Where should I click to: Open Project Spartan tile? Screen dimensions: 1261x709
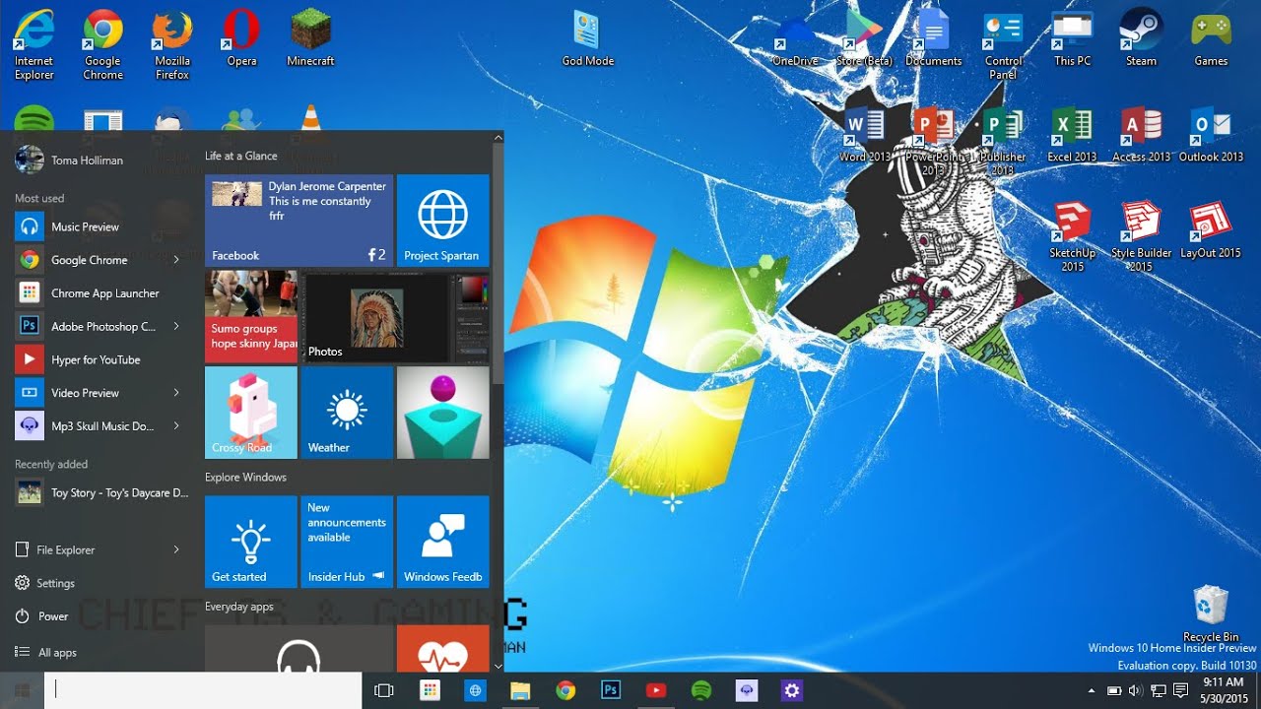(x=443, y=221)
